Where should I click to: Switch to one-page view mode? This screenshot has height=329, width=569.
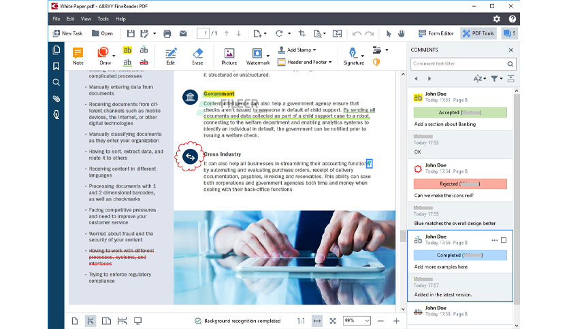click(x=75, y=321)
